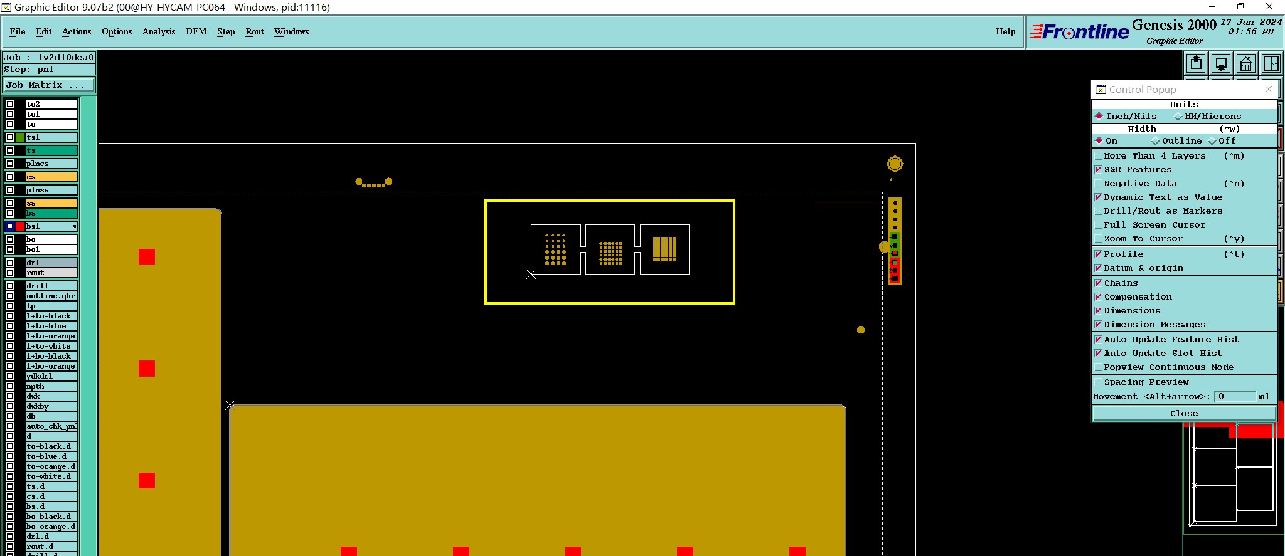Select the Inch/Mils units option

pos(1126,117)
